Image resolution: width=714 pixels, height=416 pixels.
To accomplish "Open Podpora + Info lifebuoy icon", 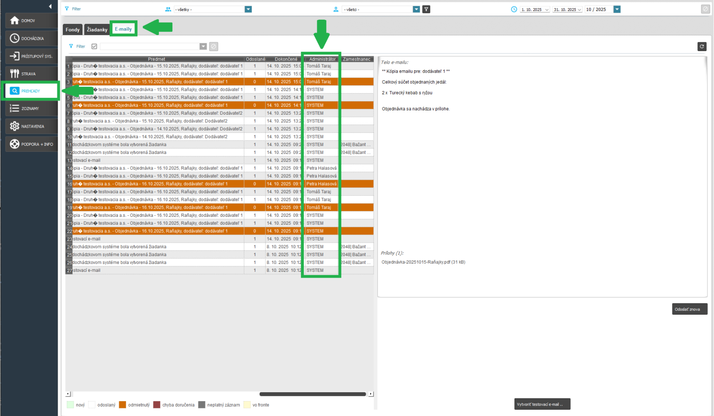I will [15, 144].
